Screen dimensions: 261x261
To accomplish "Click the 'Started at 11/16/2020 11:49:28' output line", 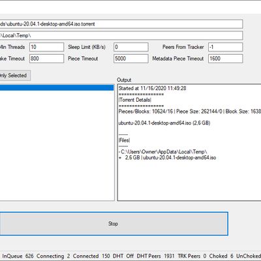I will 152,88.
